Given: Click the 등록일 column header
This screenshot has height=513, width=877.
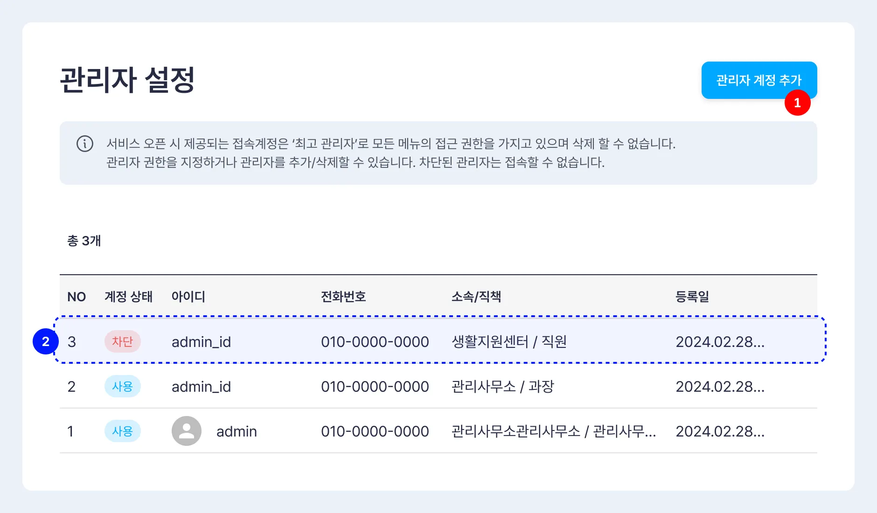Looking at the screenshot, I should click(692, 297).
